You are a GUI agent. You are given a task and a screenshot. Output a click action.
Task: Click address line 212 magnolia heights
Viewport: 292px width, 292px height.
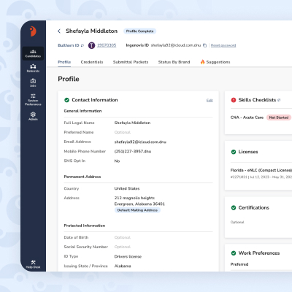point(134,198)
